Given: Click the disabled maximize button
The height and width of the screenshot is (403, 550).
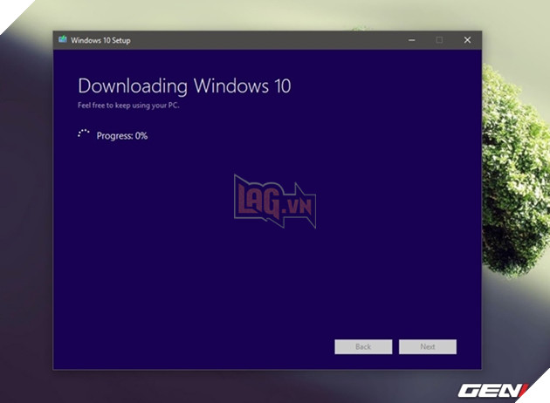Looking at the screenshot, I should (439, 40).
